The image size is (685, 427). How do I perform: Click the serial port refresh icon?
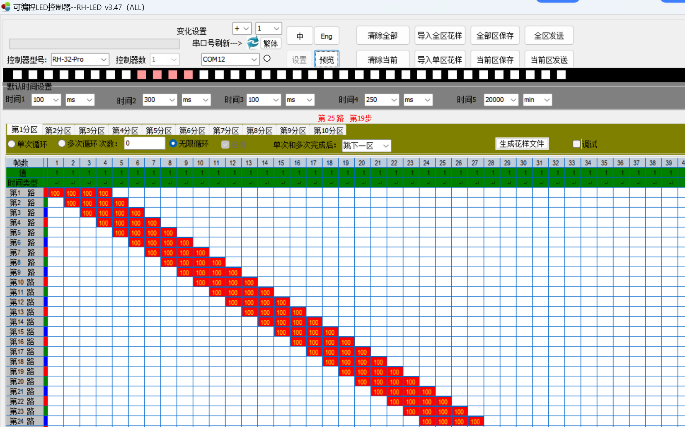pos(252,43)
